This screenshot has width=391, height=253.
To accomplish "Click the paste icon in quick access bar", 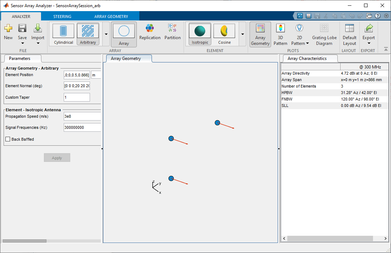I will click(x=343, y=16).
